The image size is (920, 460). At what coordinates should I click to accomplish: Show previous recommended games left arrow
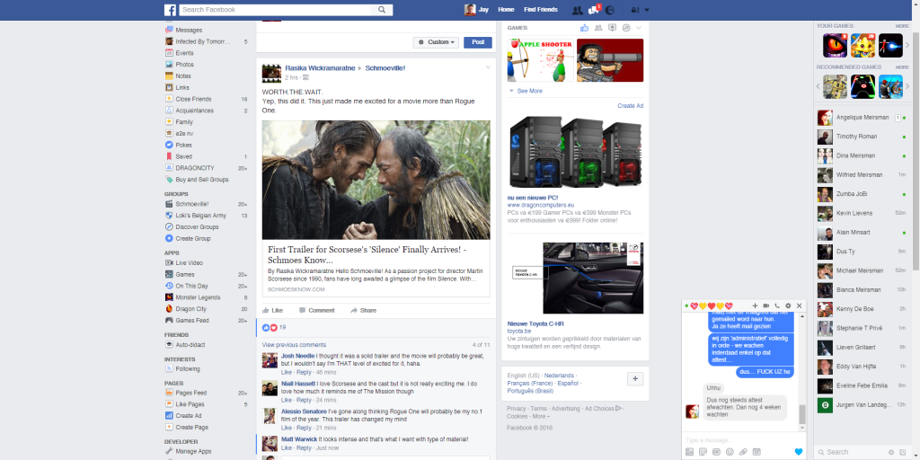pos(818,86)
